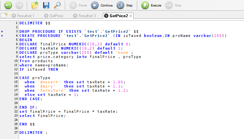Screen dimensions: 244x139
Task: Click the BEGIN keyword on line 5
Action: [x=26, y=40]
